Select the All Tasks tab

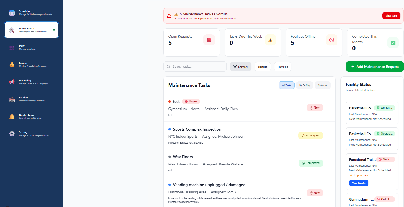click(286, 85)
